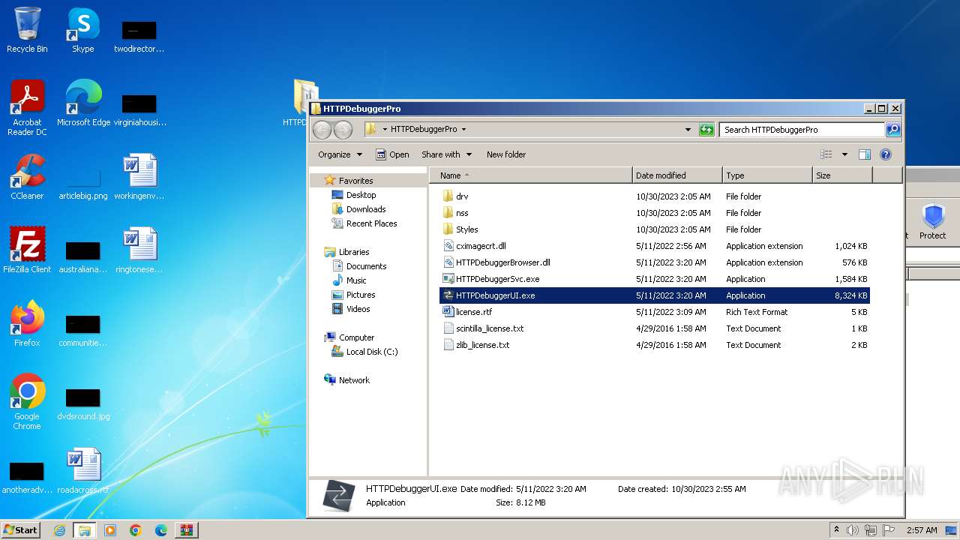
Task: Open Firefox desktop shortcut
Action: (27, 324)
